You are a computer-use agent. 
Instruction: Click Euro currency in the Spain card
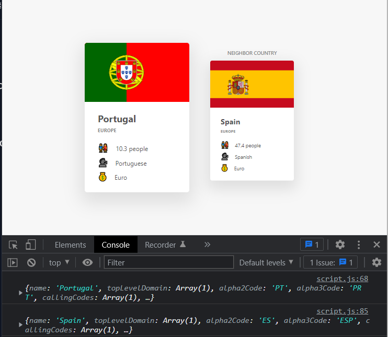tap(239, 169)
